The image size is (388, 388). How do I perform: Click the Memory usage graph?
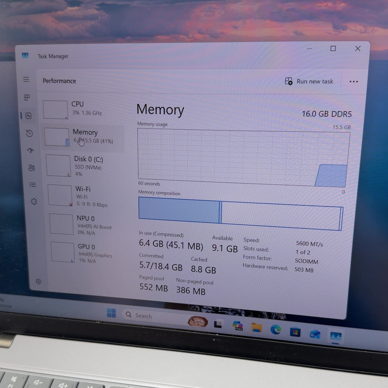pyautogui.click(x=243, y=158)
